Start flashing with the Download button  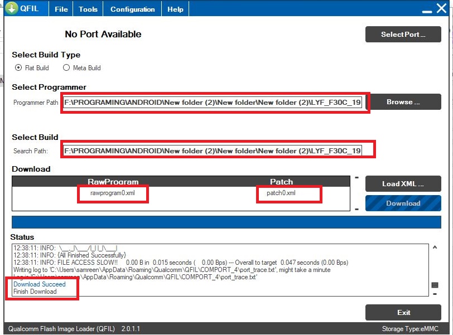tap(403, 203)
